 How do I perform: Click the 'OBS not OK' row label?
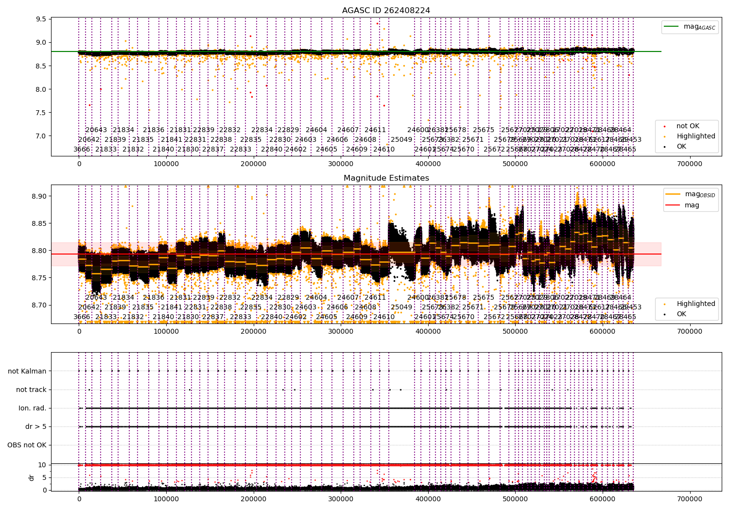(x=27, y=445)
